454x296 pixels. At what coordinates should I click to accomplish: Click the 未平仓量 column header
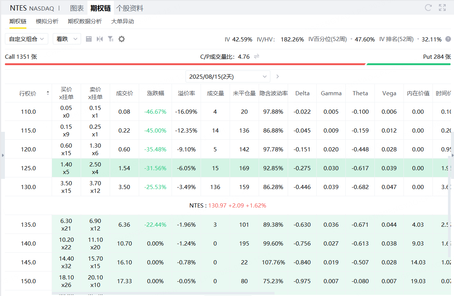(244, 93)
